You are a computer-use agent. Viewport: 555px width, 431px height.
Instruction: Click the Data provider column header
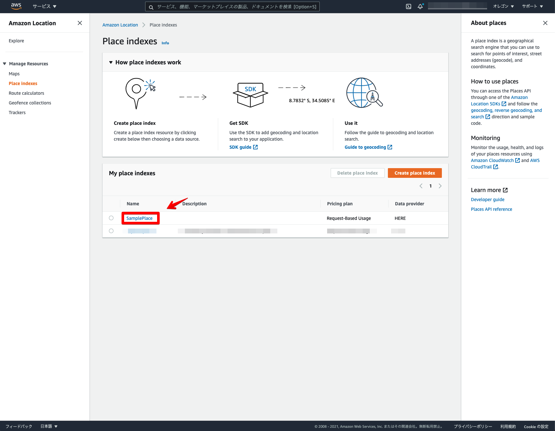click(x=410, y=204)
